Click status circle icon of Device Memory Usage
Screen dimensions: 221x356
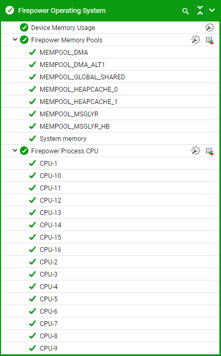pyautogui.click(x=24, y=27)
